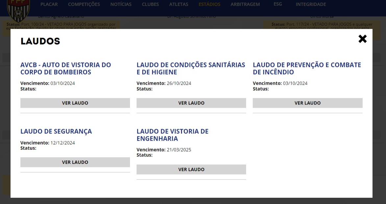View the Vistoria de Engenharia laudo
Viewport: 386px width, 204px height.
click(191, 170)
